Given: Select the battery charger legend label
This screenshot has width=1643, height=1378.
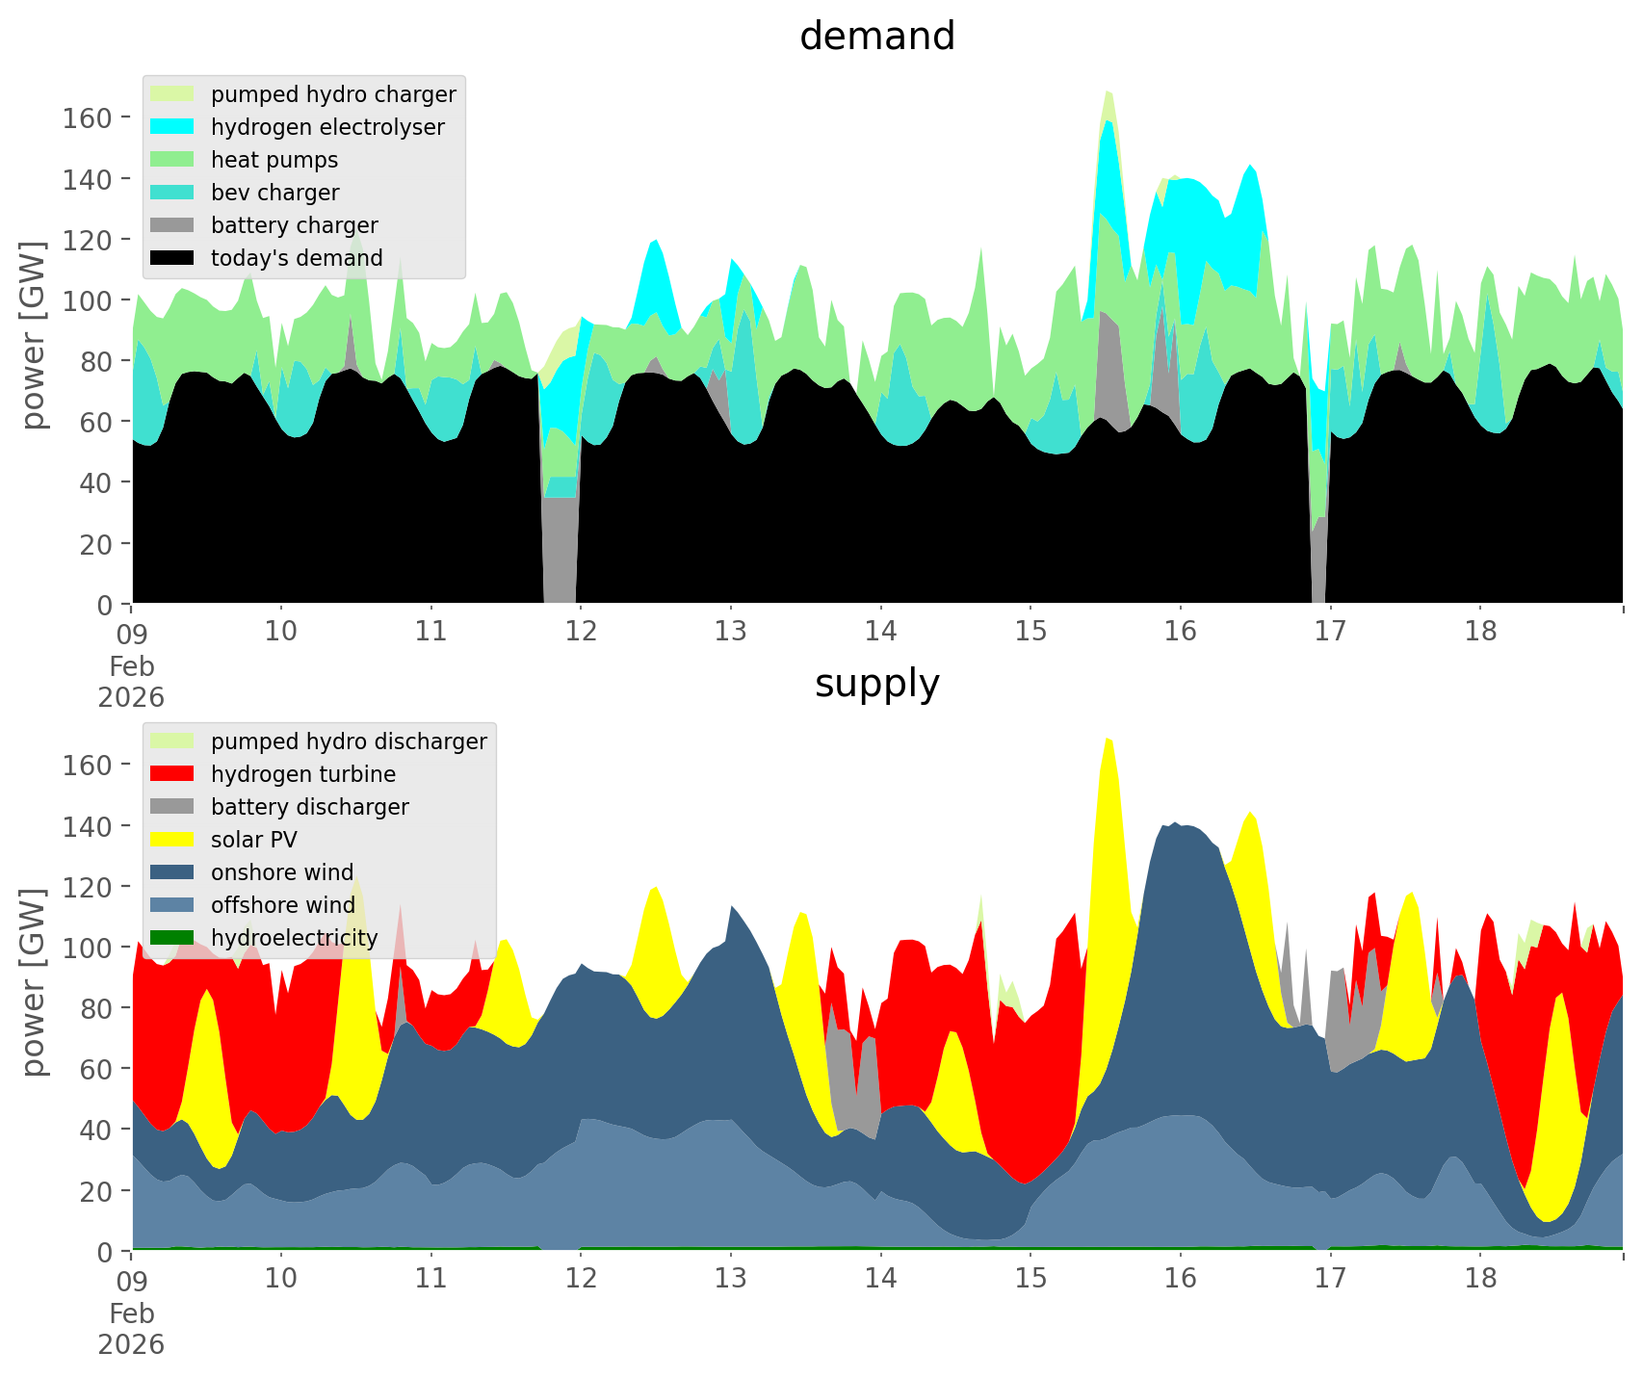Looking at the screenshot, I should tap(294, 225).
